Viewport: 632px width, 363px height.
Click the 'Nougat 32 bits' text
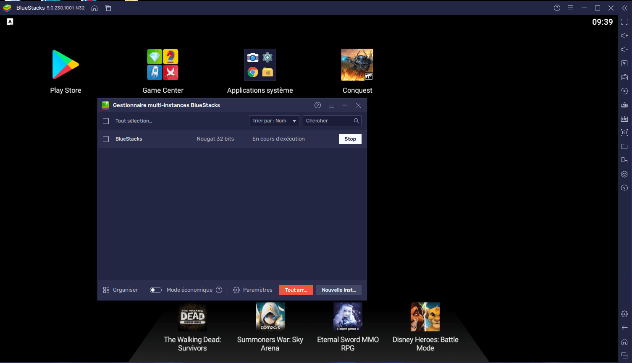pyautogui.click(x=215, y=139)
